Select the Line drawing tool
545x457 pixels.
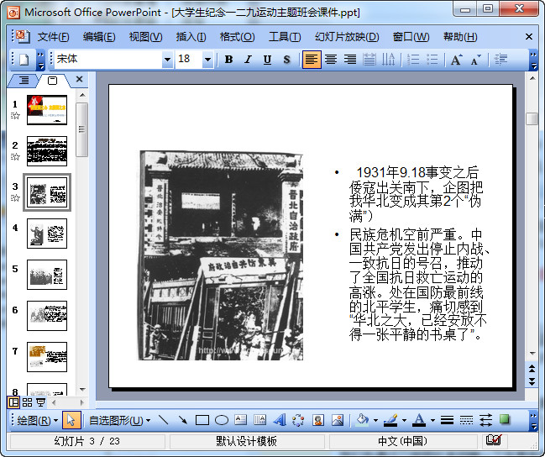163,420
